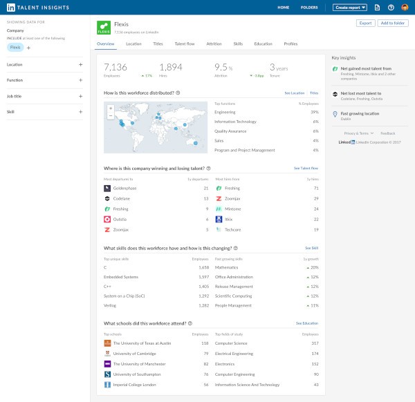Click the Mintome company logo
The height and width of the screenshot is (402, 415).
pyautogui.click(x=219, y=209)
